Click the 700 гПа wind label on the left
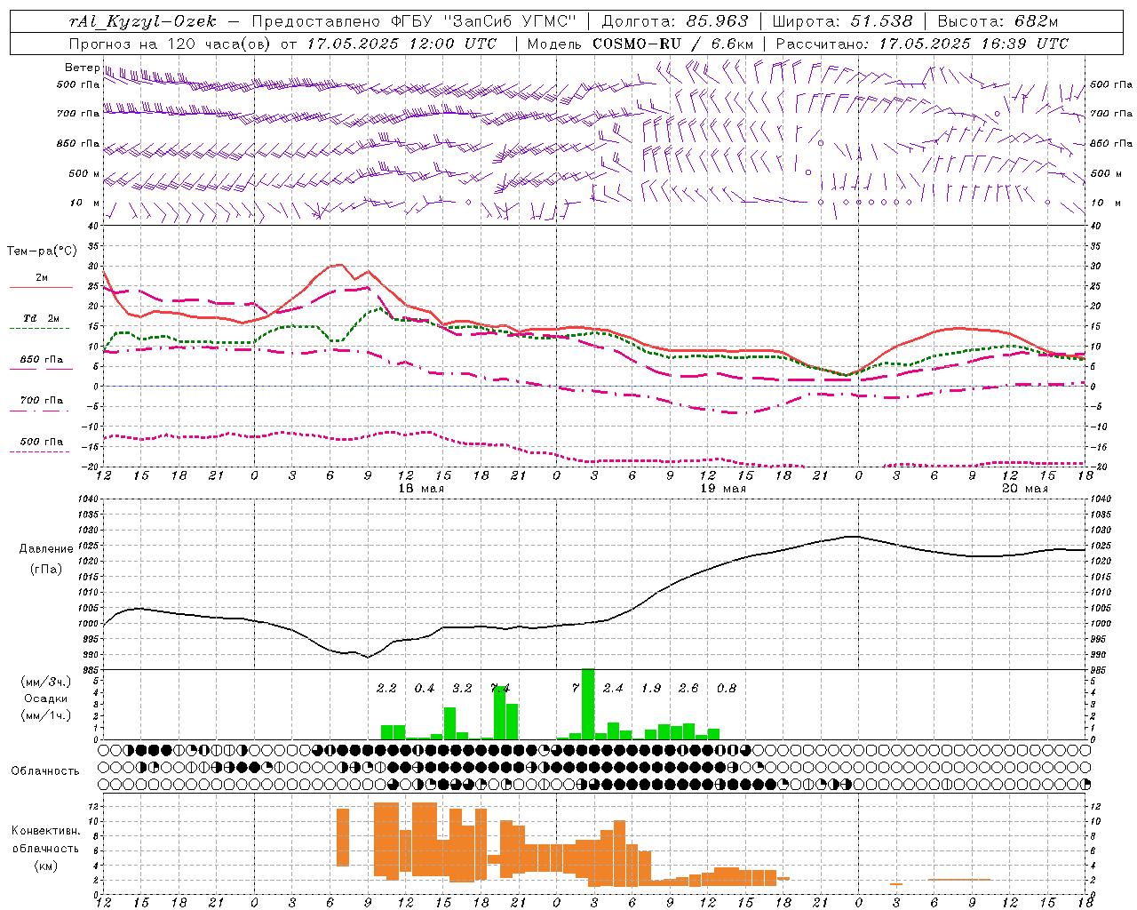This screenshot has width=1137, height=910. (78, 114)
